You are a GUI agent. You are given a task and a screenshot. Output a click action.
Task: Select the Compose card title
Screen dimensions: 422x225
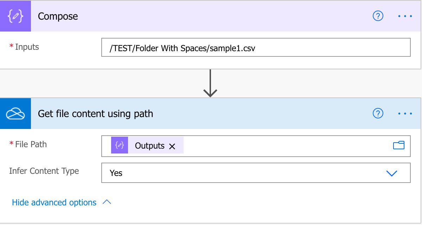pos(58,16)
